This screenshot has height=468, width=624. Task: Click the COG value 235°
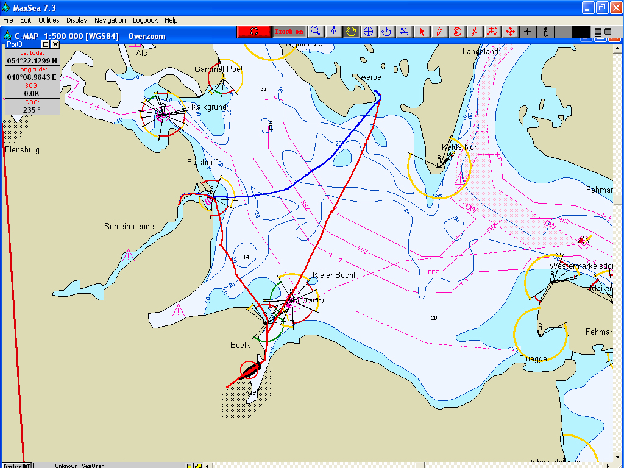coord(32,110)
